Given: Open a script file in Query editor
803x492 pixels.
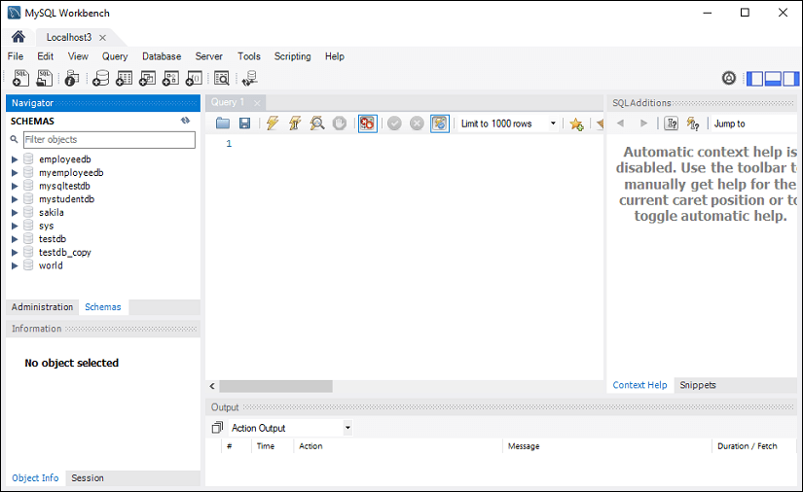Looking at the screenshot, I should click(223, 123).
